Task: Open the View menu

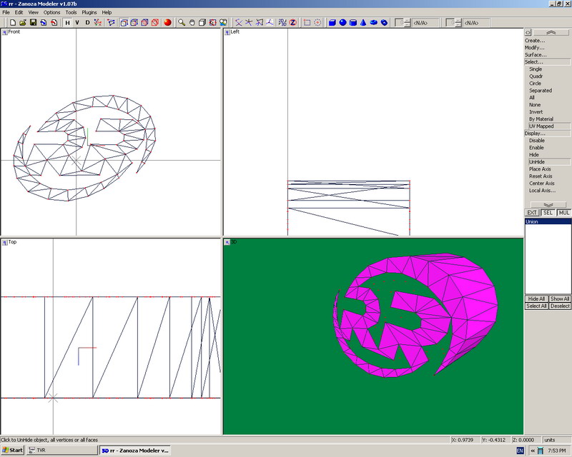Action: (x=33, y=12)
